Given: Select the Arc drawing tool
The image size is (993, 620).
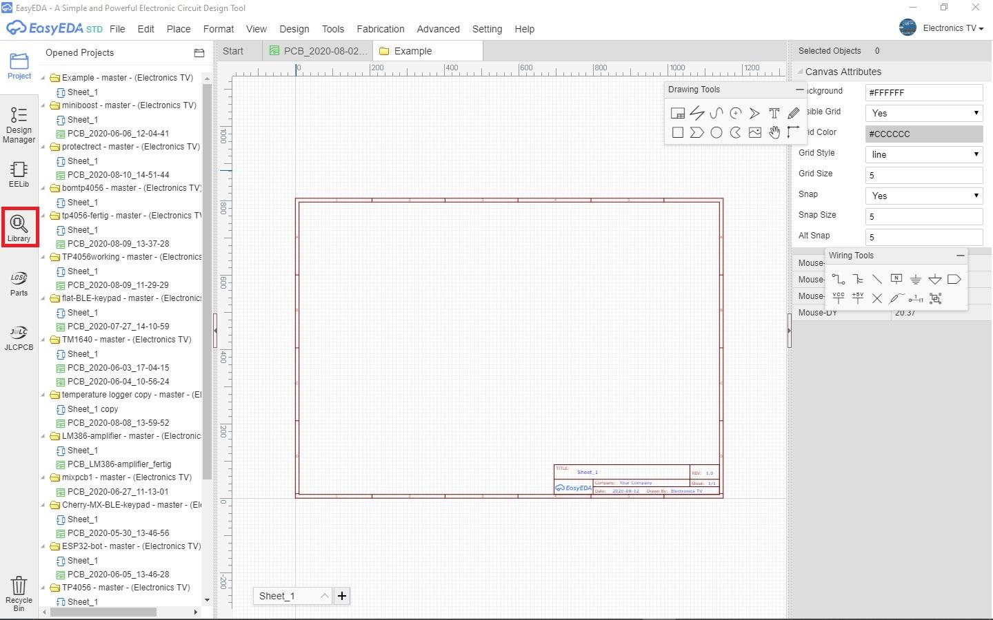Looking at the screenshot, I should pyautogui.click(x=736, y=113).
